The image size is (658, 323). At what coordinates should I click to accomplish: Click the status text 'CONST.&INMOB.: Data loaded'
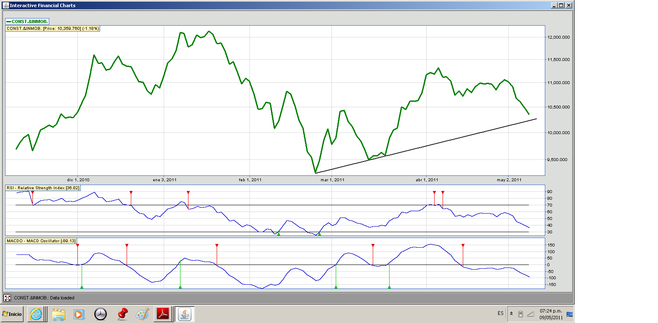click(44, 298)
